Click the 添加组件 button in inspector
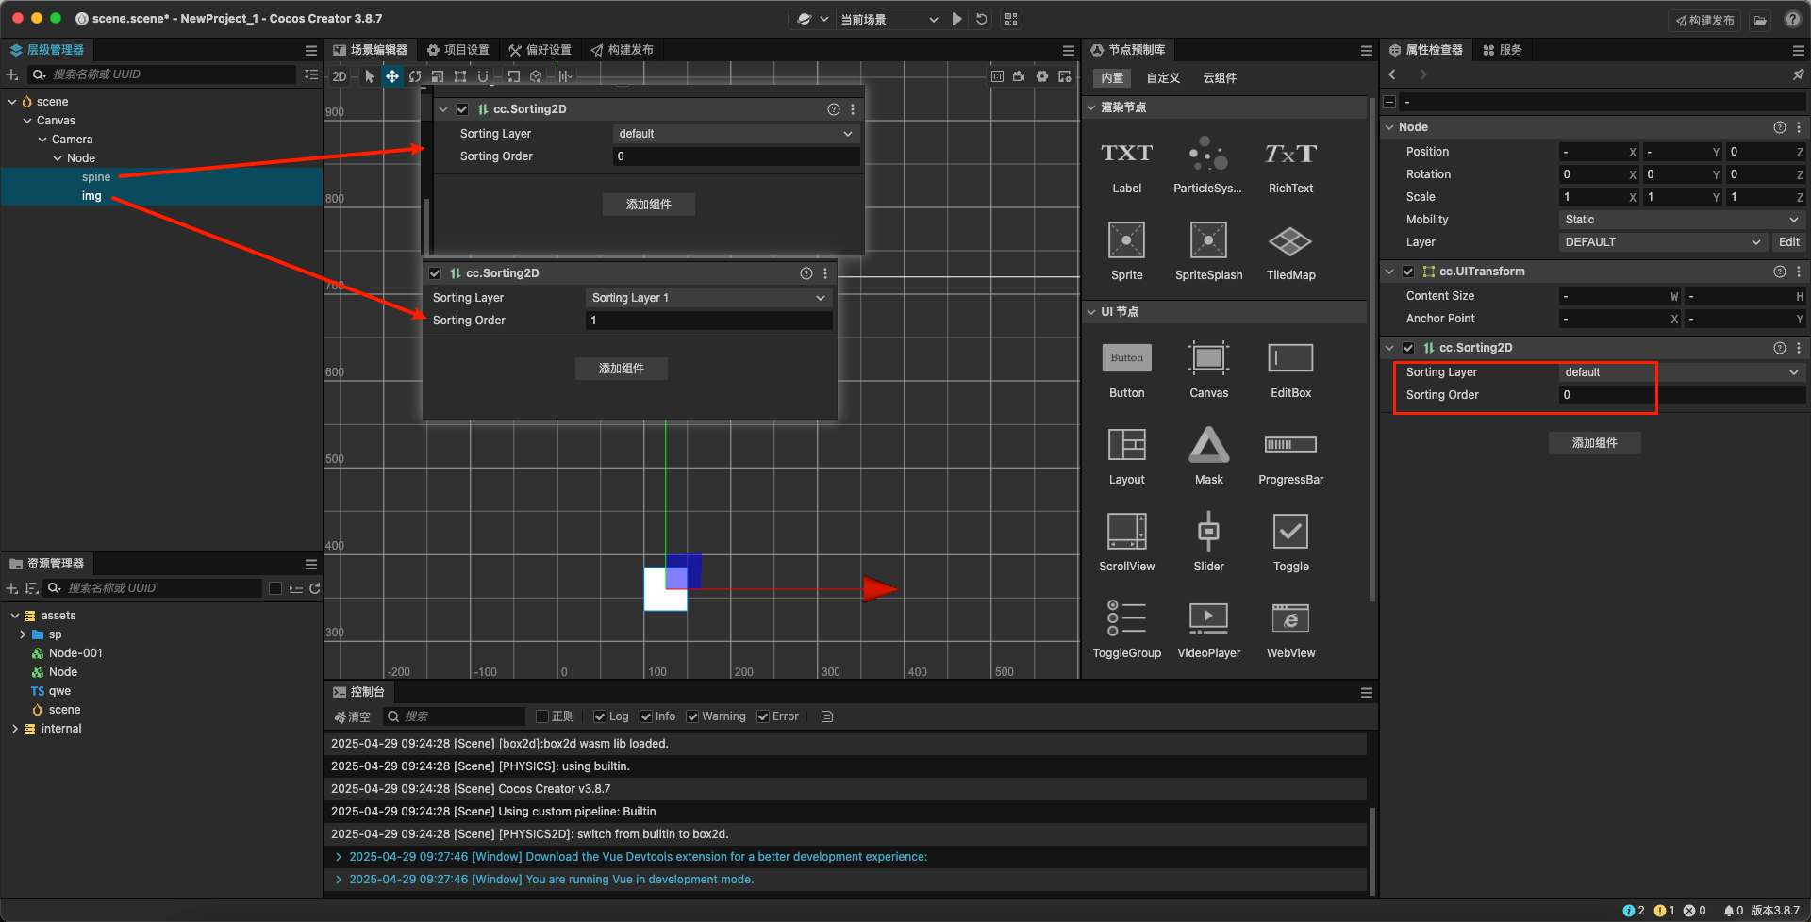This screenshot has width=1811, height=922. pos(1594,443)
